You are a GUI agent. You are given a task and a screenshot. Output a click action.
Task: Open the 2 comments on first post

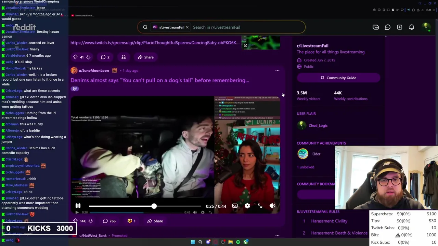pos(105,57)
